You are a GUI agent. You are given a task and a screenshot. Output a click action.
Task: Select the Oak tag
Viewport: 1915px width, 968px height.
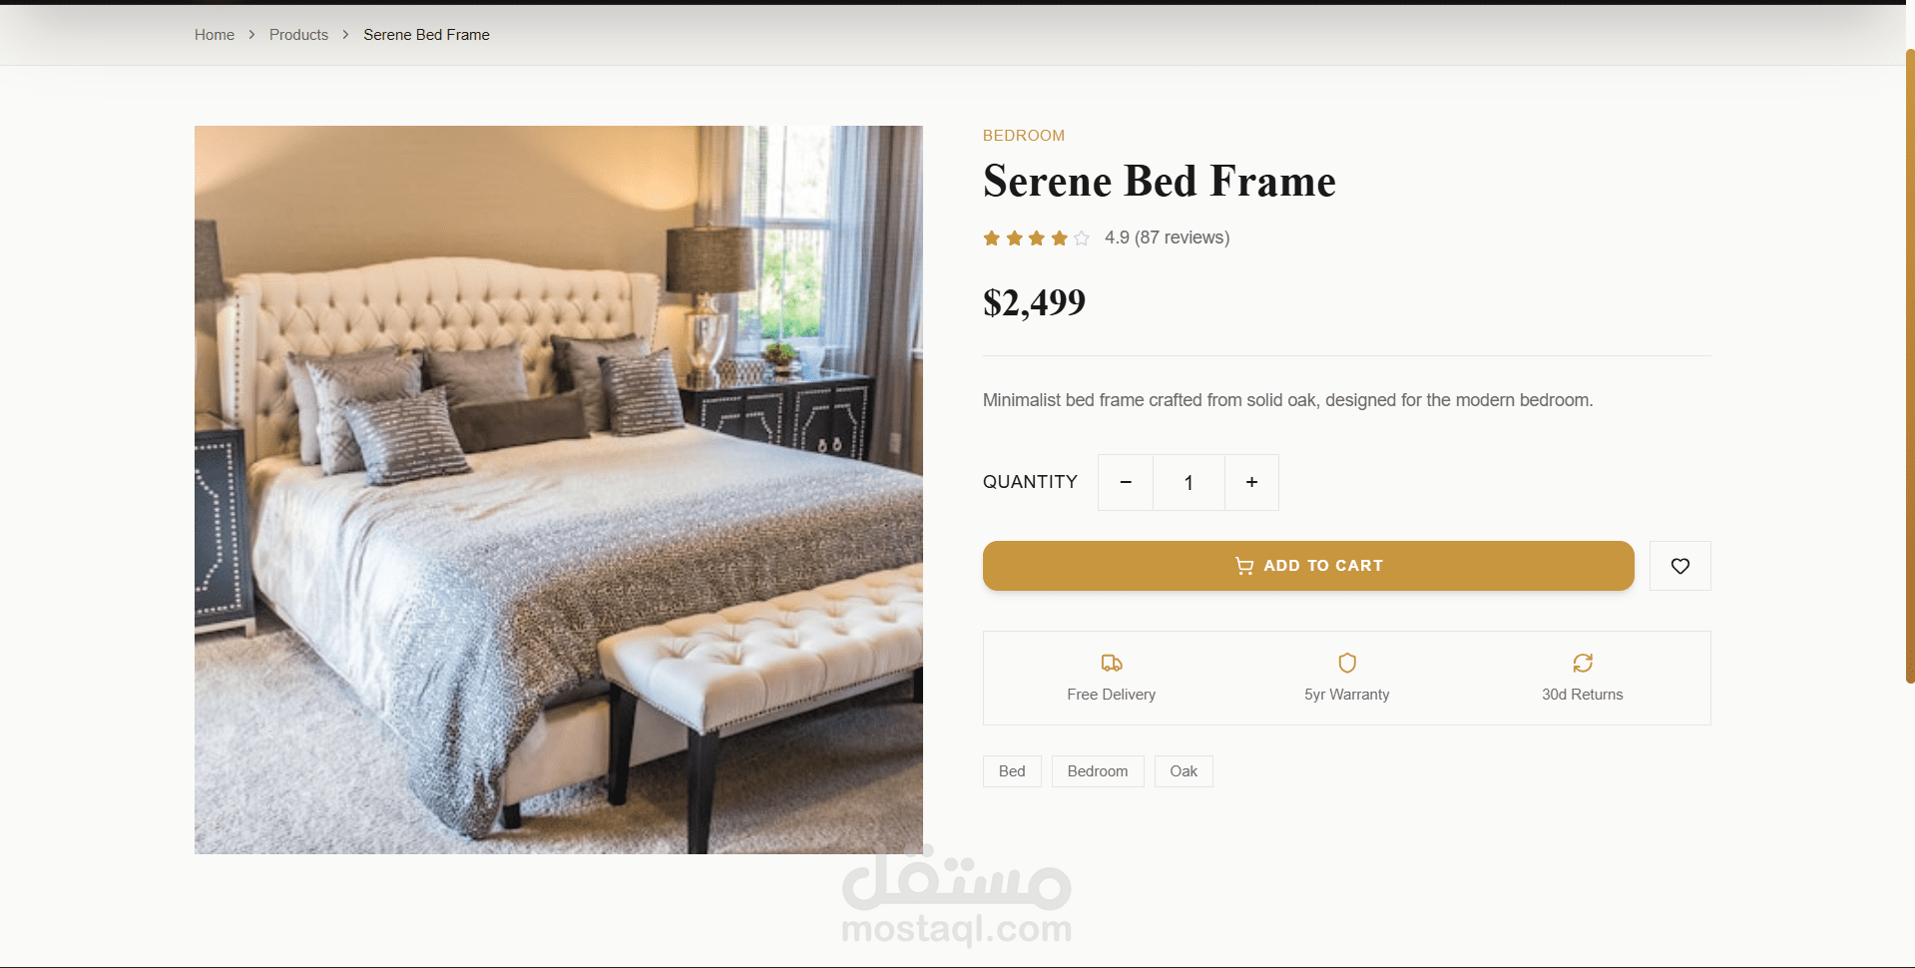pos(1184,771)
